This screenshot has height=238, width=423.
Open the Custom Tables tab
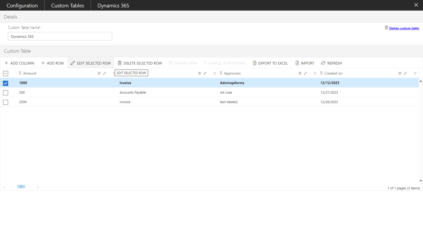[68, 5]
